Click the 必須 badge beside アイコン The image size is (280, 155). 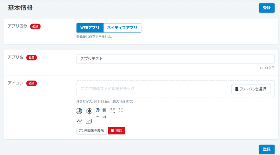pos(31,83)
